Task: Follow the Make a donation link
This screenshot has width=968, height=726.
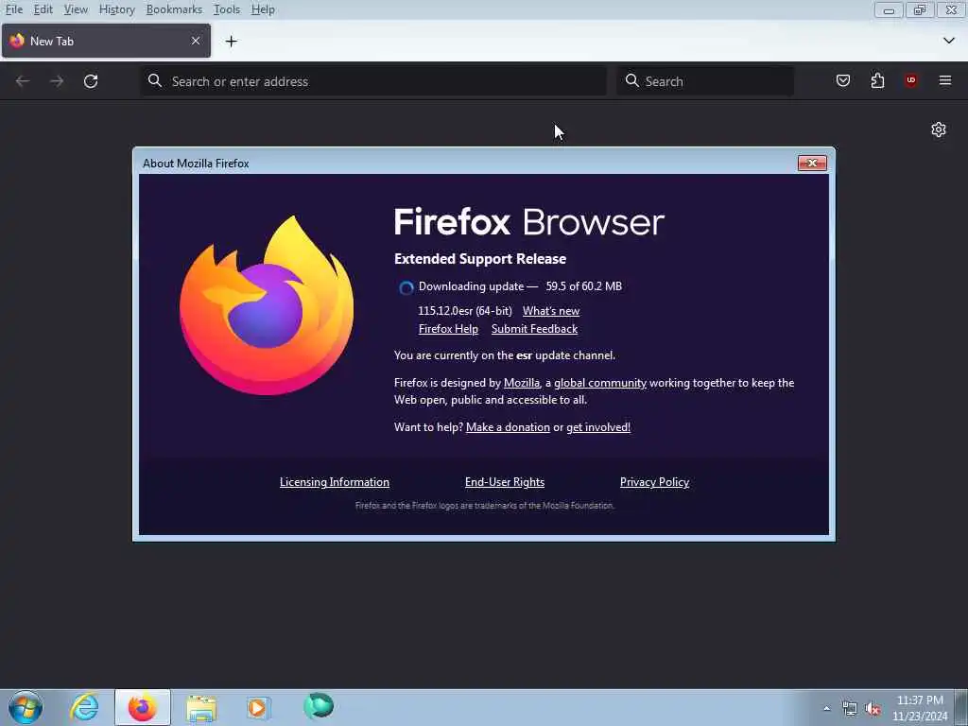Action: 508,427
